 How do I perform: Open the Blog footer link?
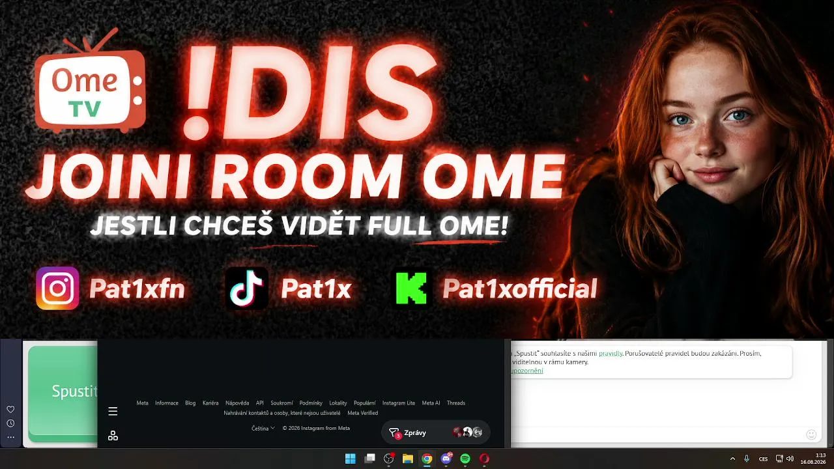point(190,403)
